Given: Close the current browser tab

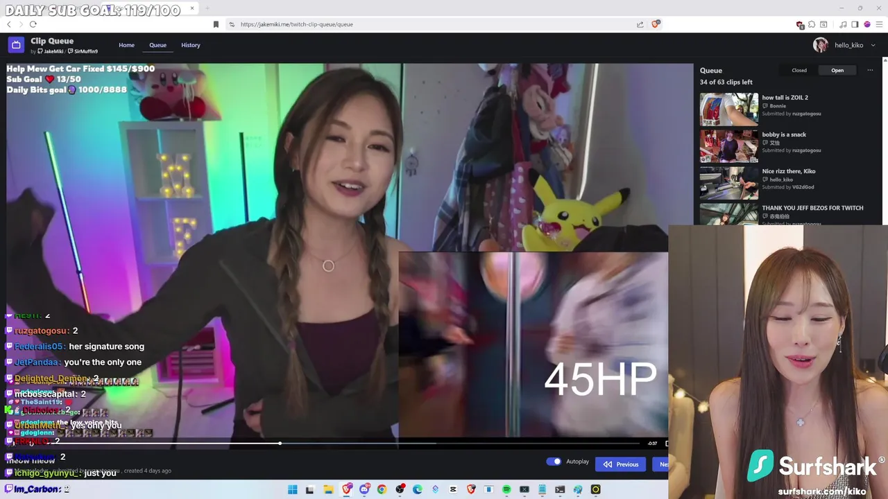Looking at the screenshot, I should pyautogui.click(x=192, y=8).
